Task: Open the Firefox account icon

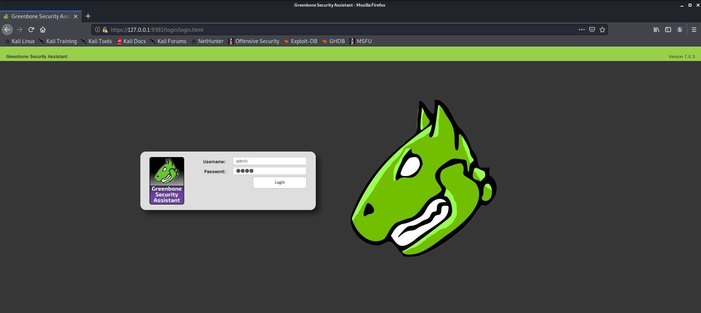Action: [x=680, y=30]
